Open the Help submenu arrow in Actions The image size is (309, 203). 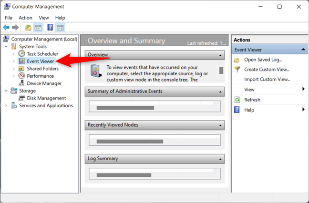pos(303,109)
